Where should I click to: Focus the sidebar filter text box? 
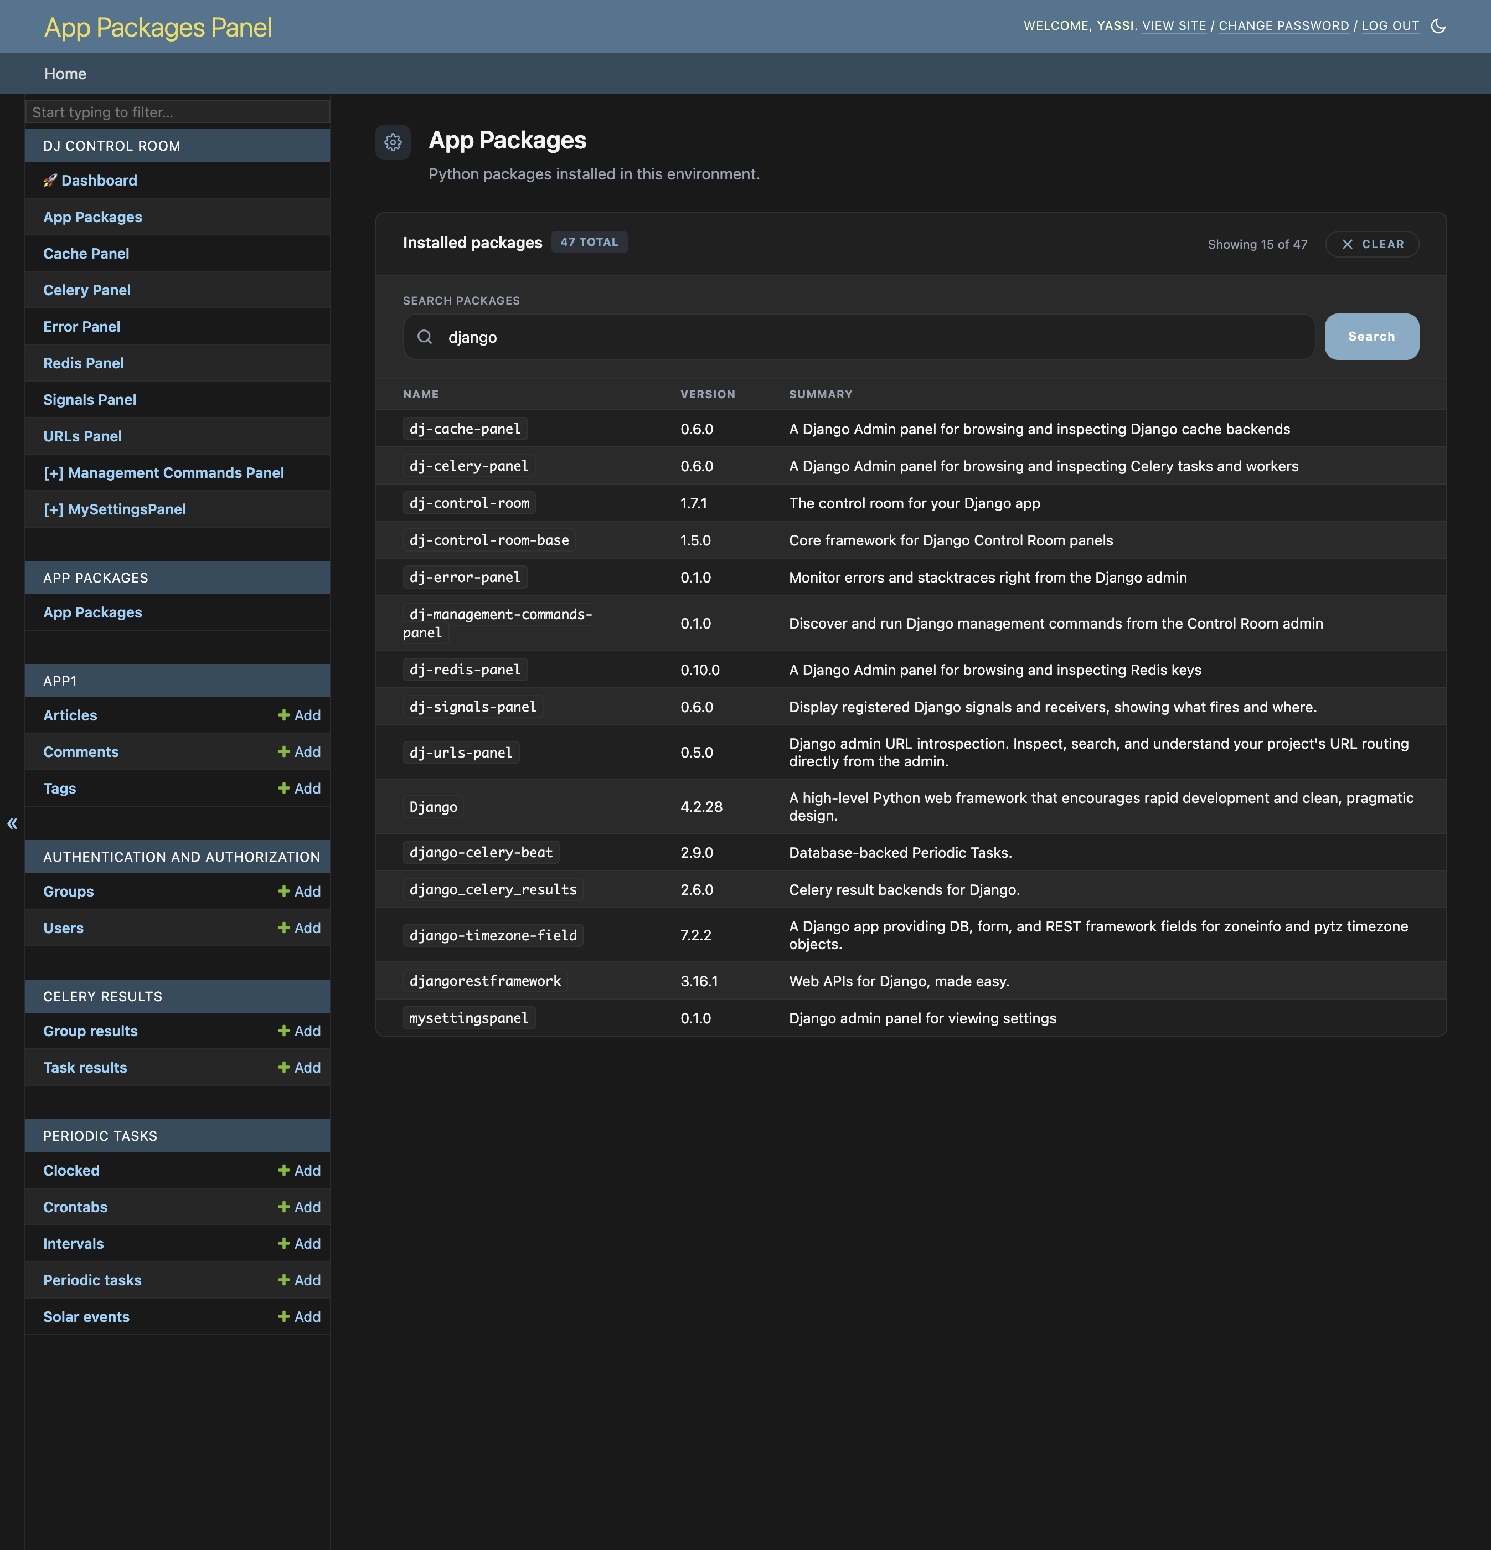click(178, 112)
